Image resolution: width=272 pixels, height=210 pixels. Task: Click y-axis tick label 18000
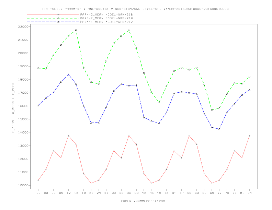23,80
